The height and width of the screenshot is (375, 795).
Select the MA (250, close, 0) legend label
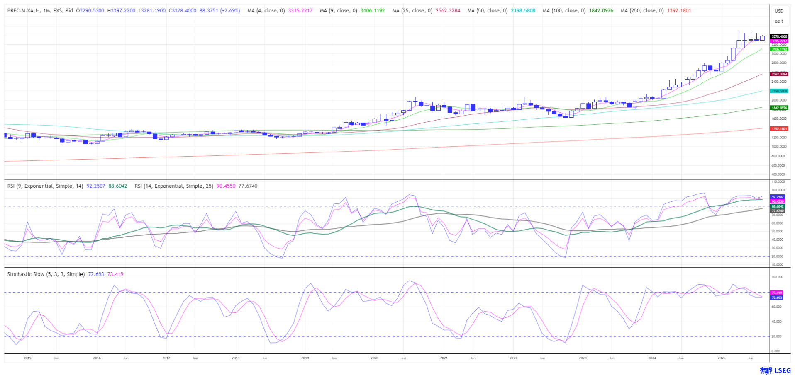[x=642, y=11]
